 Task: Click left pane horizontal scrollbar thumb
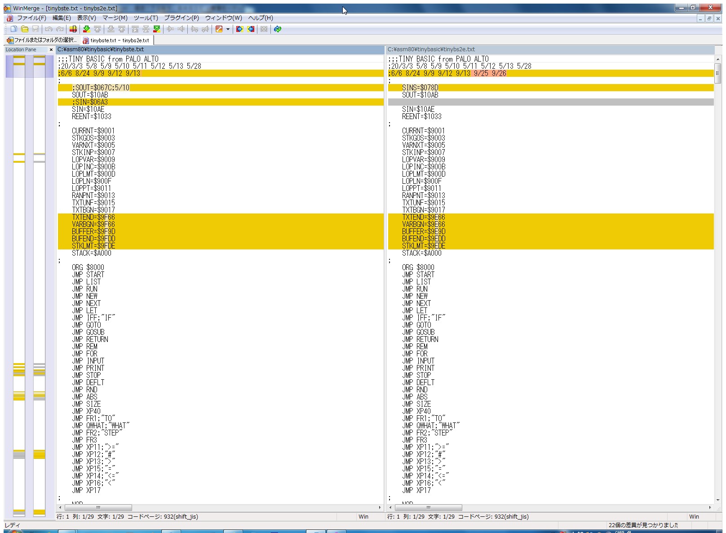[98, 507]
